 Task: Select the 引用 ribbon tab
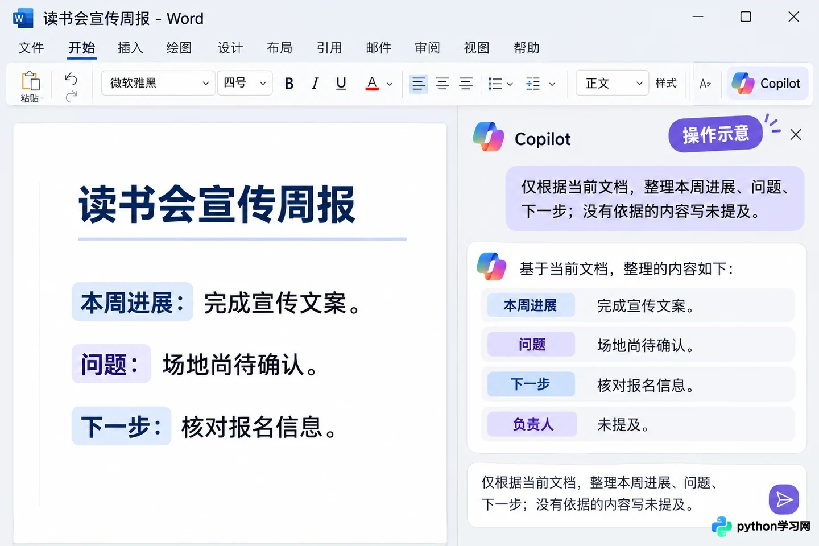point(329,48)
